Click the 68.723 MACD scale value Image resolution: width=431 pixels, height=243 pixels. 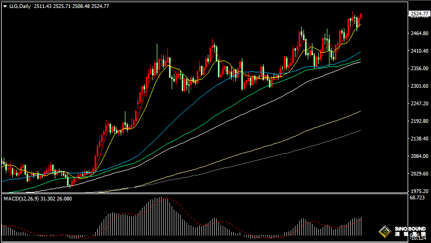click(418, 198)
